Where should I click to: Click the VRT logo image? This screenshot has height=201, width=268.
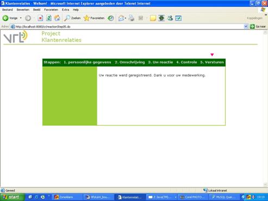point(16,37)
